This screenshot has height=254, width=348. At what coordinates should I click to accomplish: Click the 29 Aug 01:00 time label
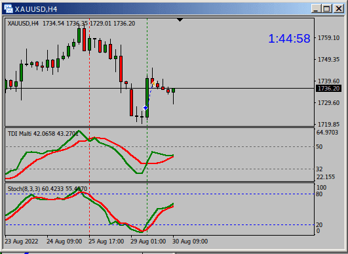[148, 242]
